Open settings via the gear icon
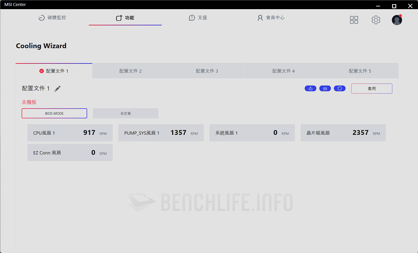 [376, 20]
